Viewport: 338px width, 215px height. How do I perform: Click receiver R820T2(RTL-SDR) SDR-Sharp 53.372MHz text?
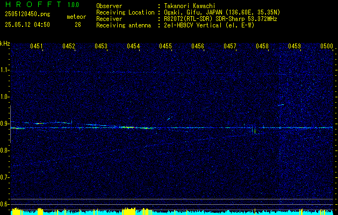pos(220,19)
